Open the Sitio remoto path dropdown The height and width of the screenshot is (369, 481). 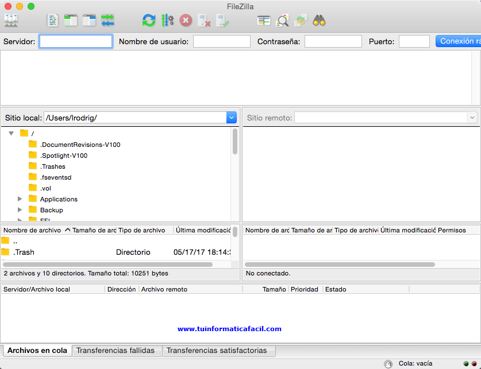click(472, 118)
